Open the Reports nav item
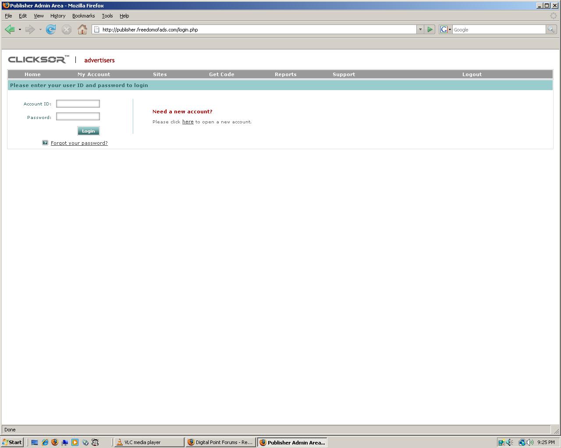The width and height of the screenshot is (561, 448). point(286,74)
